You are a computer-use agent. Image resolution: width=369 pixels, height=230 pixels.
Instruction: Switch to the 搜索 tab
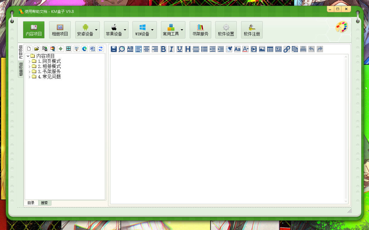pos(45,203)
